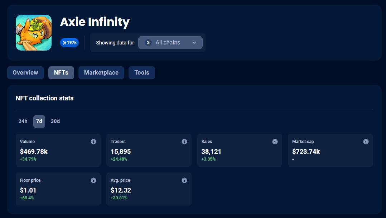Click the Floor price info icon
The width and height of the screenshot is (386, 218).
93,180
